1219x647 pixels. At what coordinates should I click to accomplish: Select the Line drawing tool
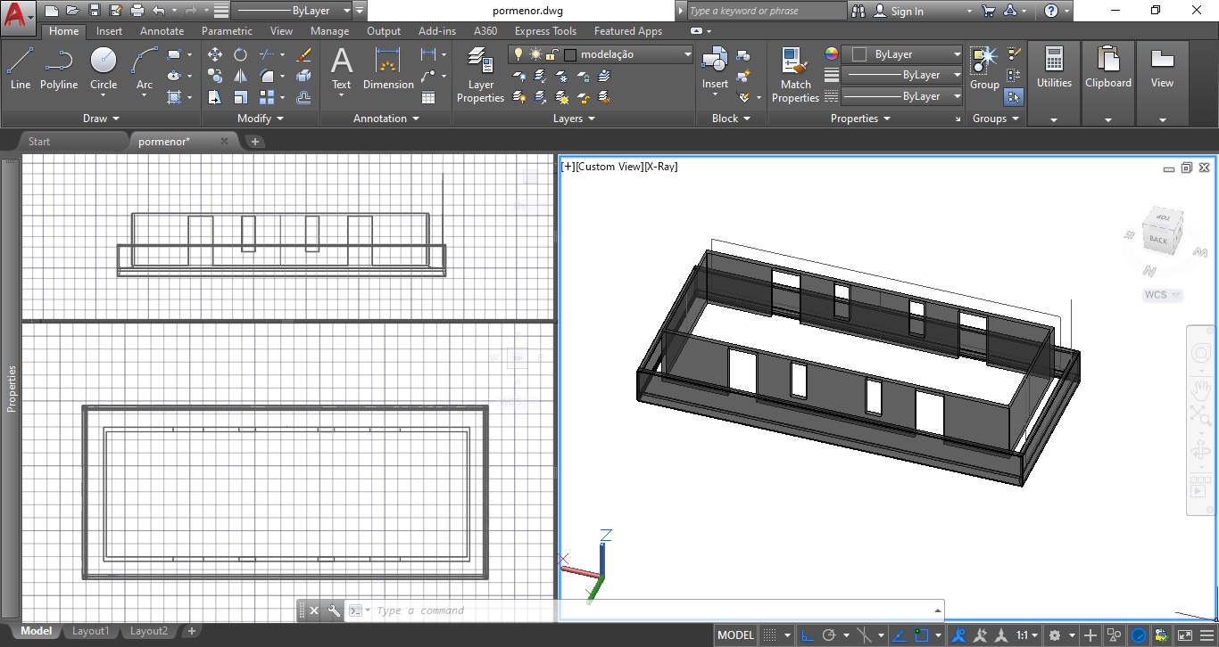pyautogui.click(x=20, y=69)
